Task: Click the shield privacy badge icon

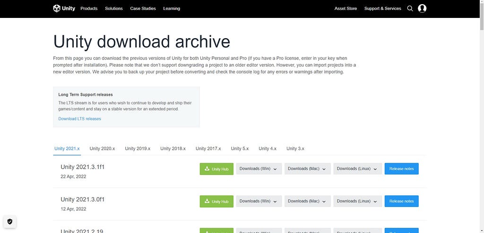Action: tap(10, 221)
